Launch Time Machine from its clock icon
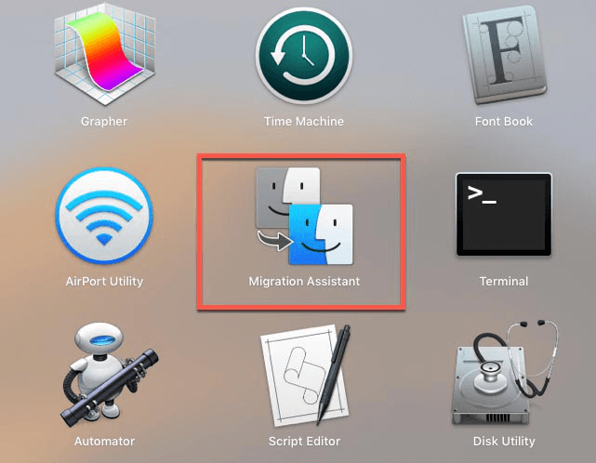Viewport: 596px width, 463px height. [x=304, y=56]
